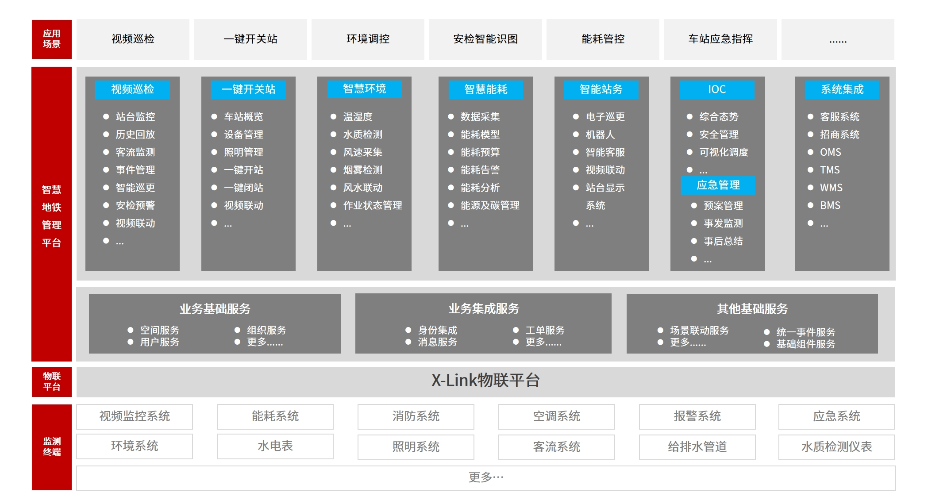Screen dimensions: 928x504
Task: Select the 设备管理 list item
Action: pyautogui.click(x=243, y=135)
